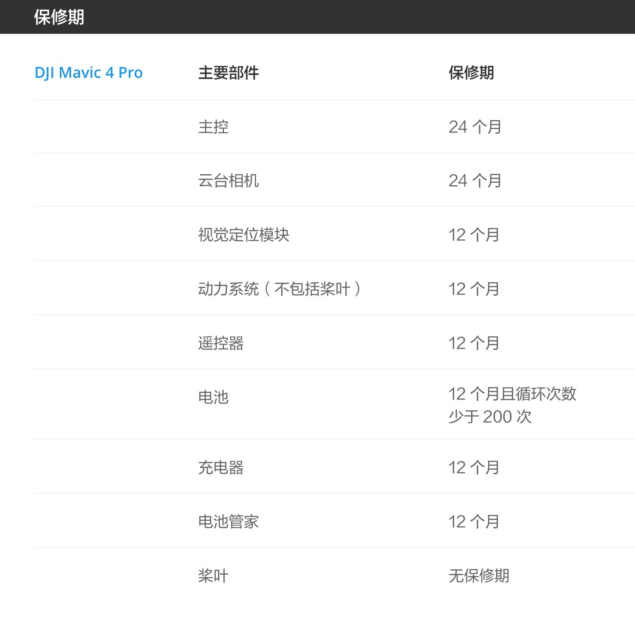
Task: Click the dark 保修期 banner area
Action: [x=317, y=17]
